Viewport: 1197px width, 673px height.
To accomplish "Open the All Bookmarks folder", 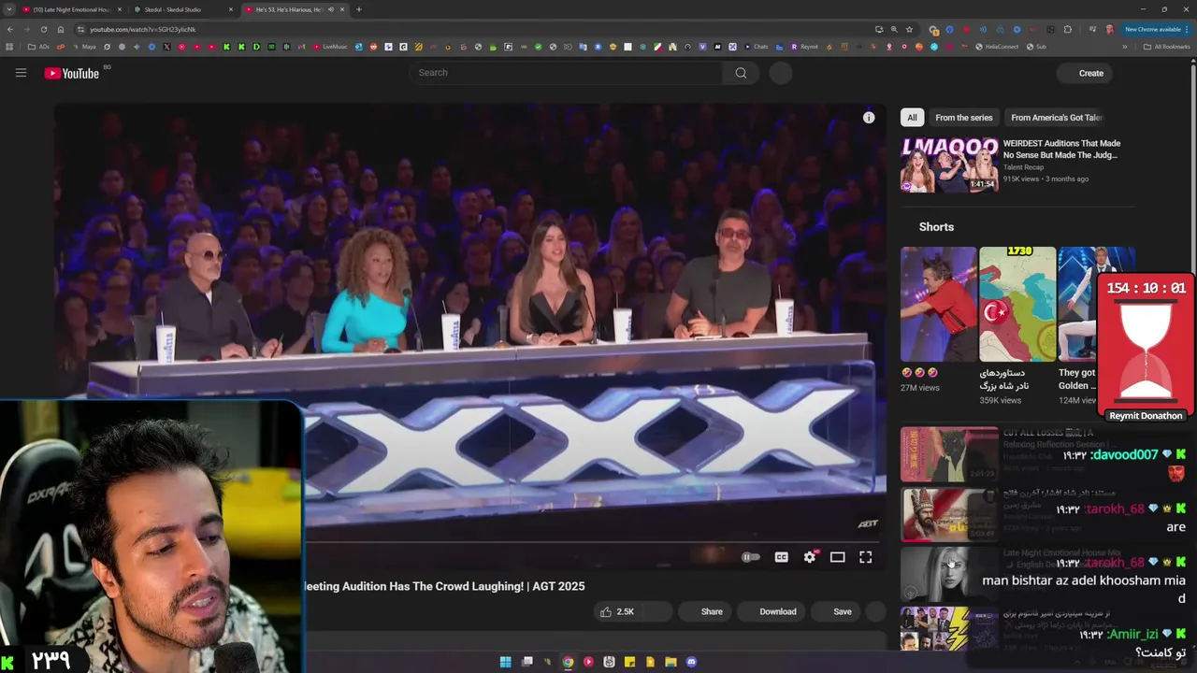I will coord(1167,47).
